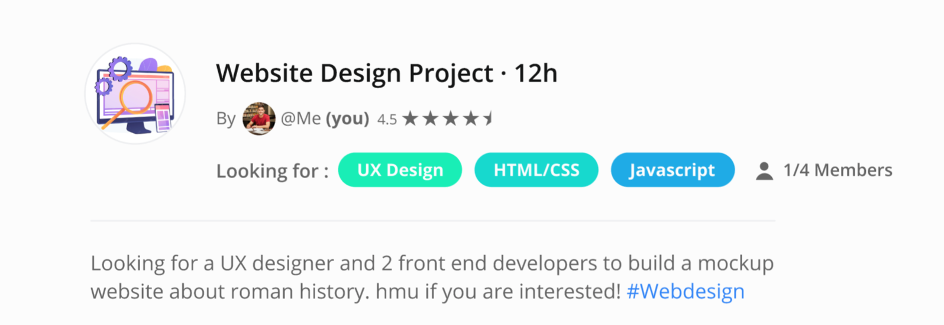Open the Website Design Project illustration thumbnail

[135, 94]
